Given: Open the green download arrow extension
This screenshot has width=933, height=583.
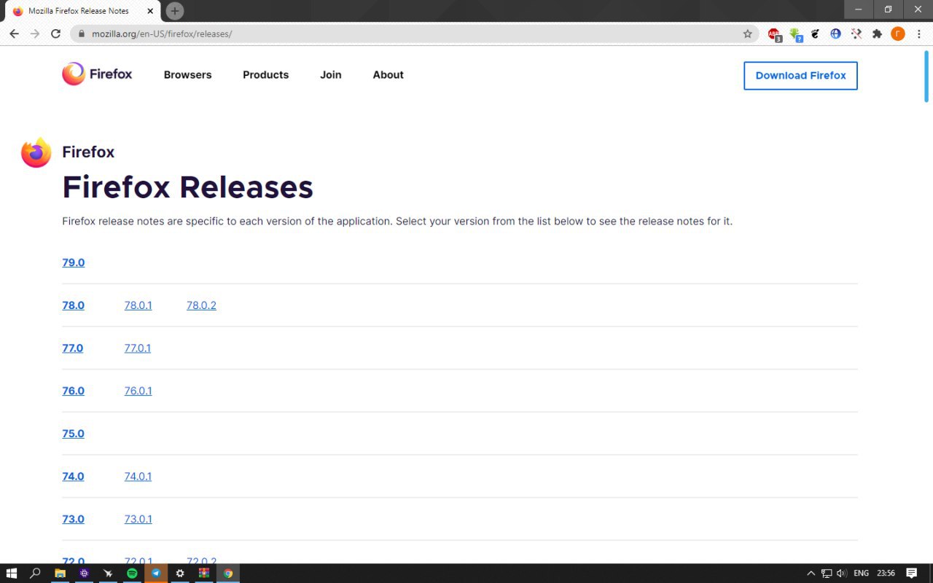Looking at the screenshot, I should (x=795, y=34).
